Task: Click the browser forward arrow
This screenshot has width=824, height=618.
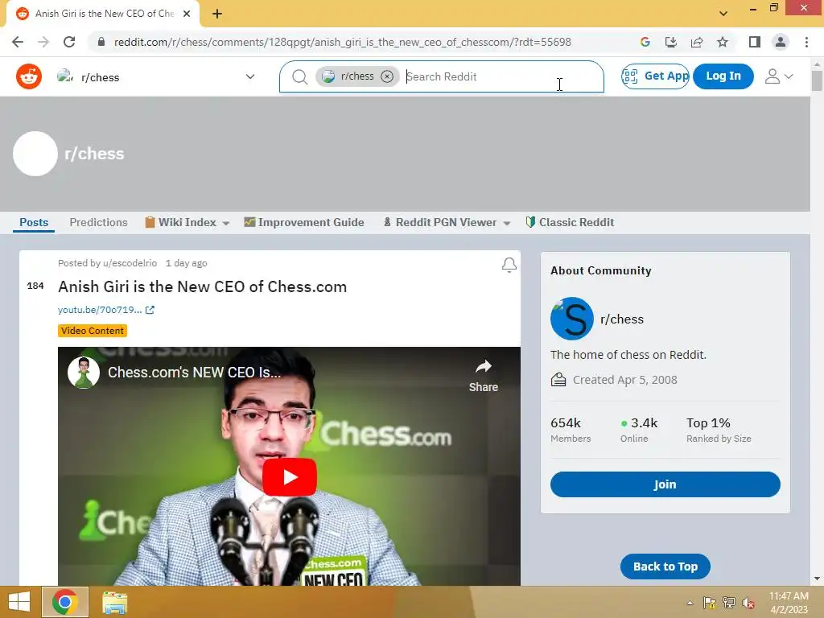Action: pyautogui.click(x=43, y=42)
